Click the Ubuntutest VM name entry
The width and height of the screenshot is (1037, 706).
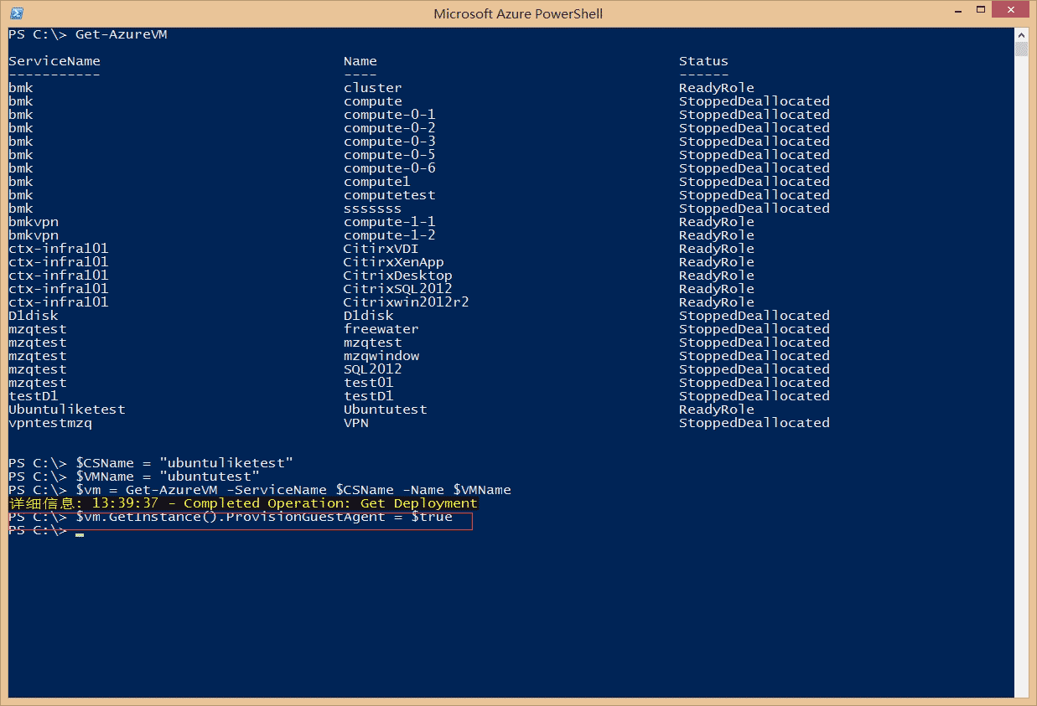click(x=385, y=410)
